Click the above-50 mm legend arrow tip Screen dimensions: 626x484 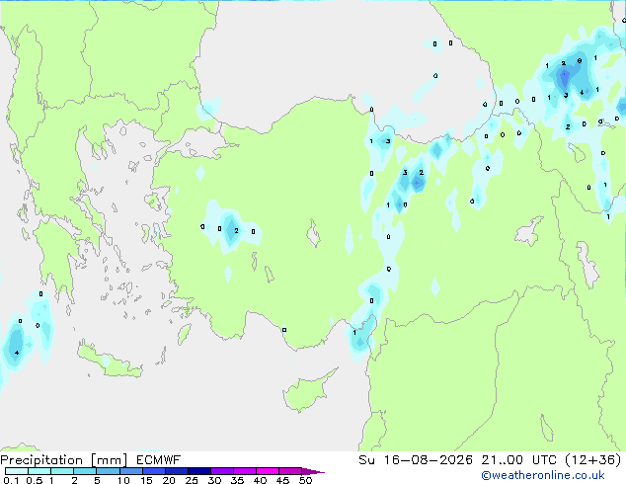tap(313, 471)
